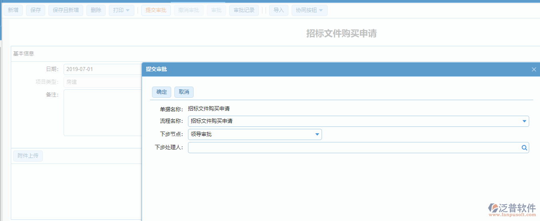Close the 提交审批 dialog with X

[534, 69]
